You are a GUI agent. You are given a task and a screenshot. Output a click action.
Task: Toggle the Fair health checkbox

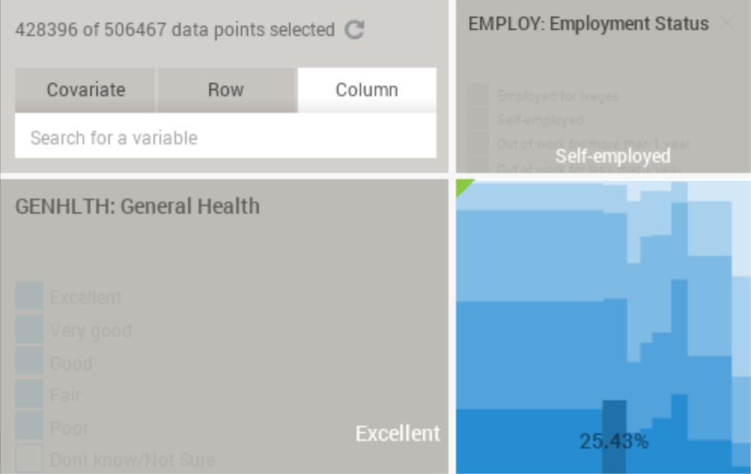point(29,393)
